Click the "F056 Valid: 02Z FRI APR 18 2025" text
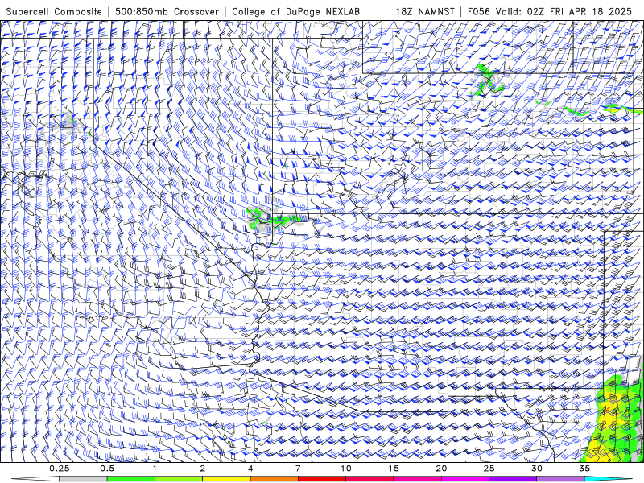This screenshot has height=483, width=644. (550, 11)
